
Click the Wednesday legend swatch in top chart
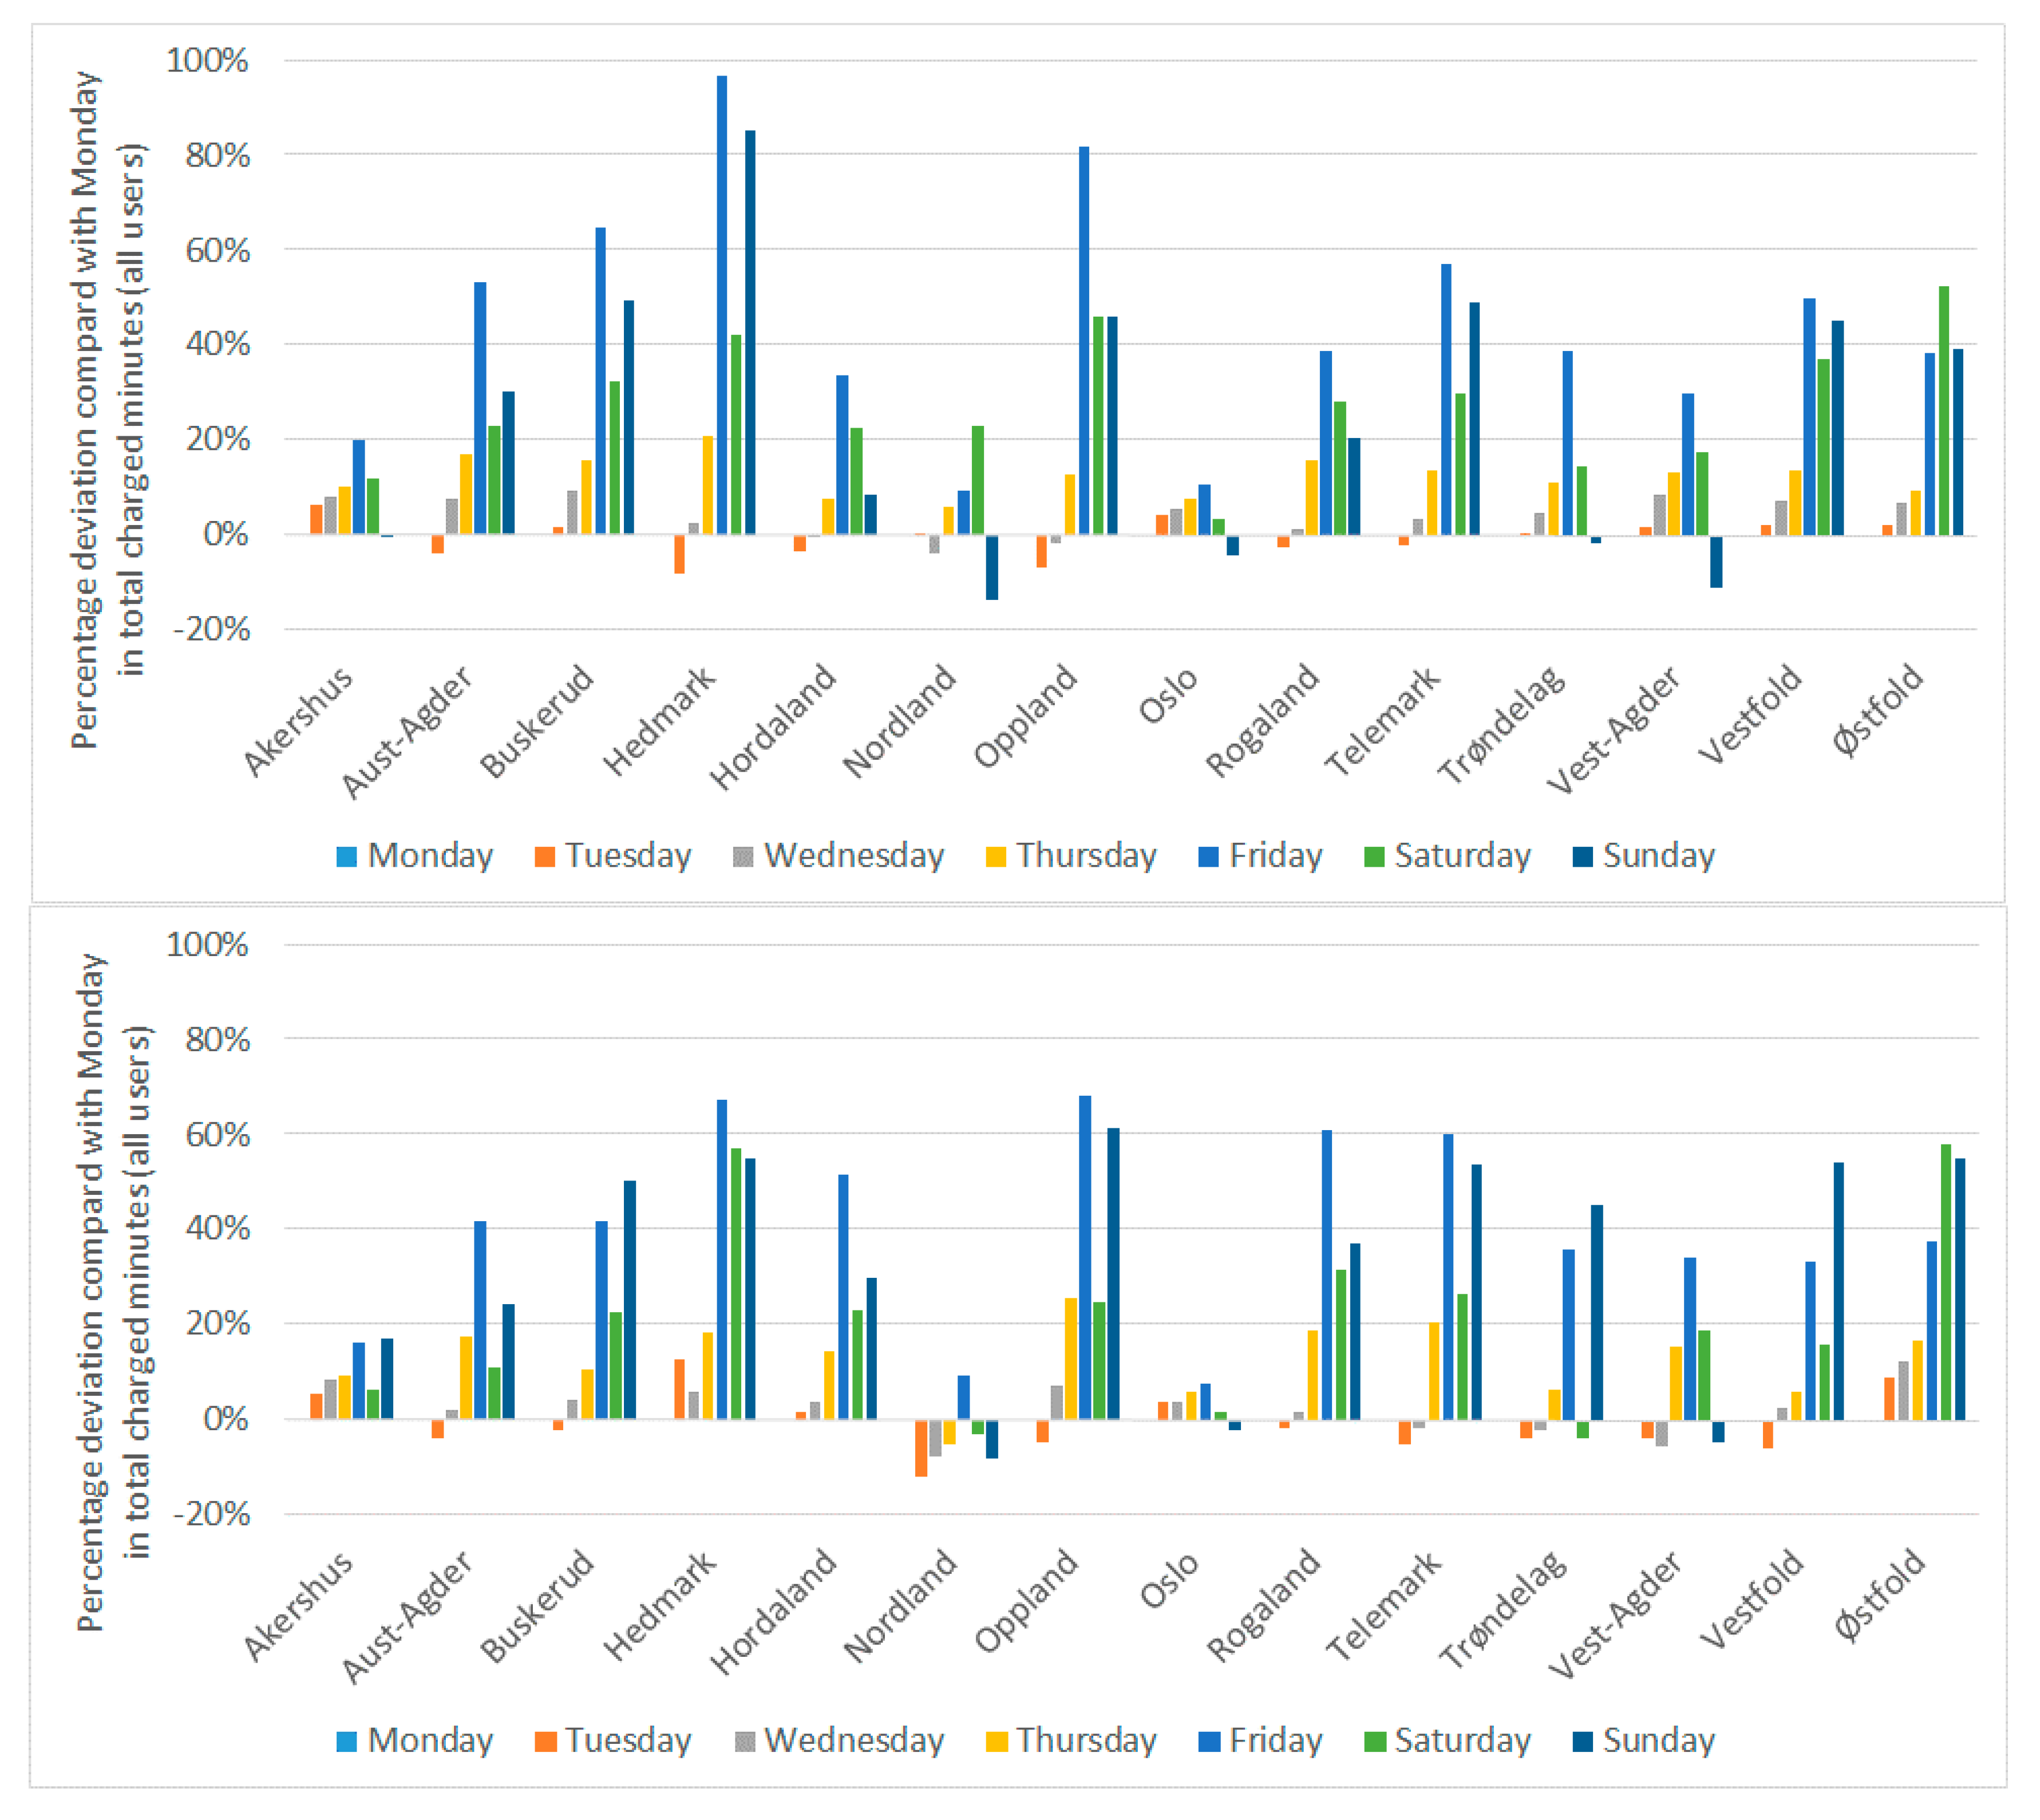coord(742,857)
